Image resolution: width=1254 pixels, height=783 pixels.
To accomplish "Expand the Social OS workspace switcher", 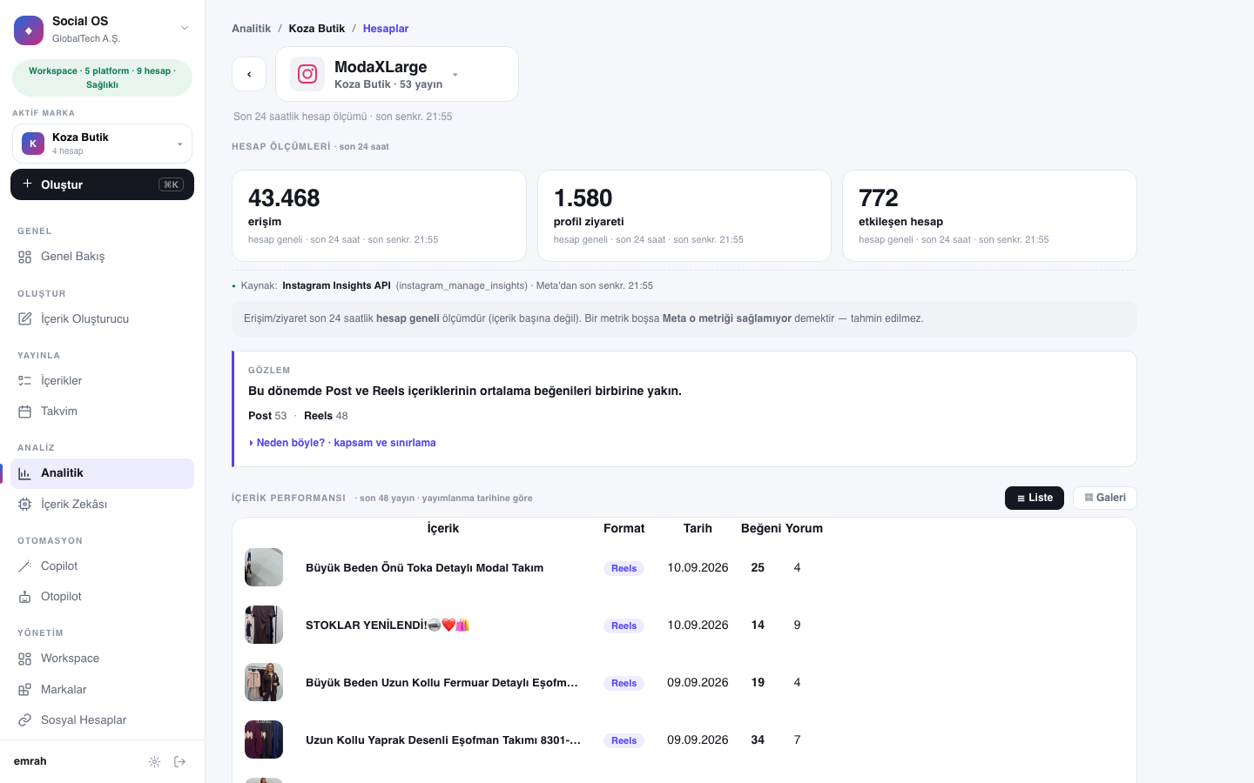I will pos(185,29).
